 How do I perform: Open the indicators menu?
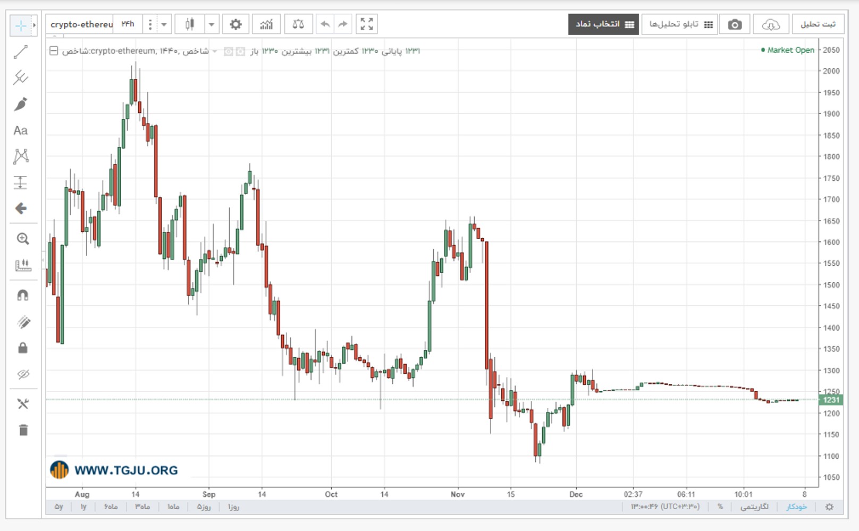pyautogui.click(x=266, y=24)
